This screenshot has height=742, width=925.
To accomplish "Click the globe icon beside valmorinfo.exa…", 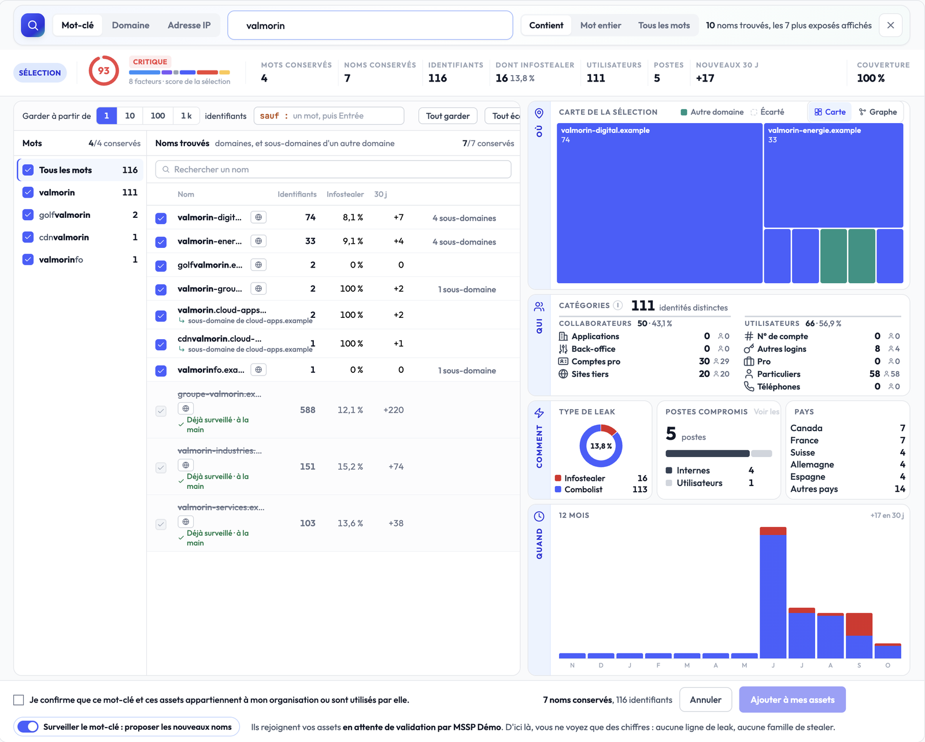I will 258,369.
